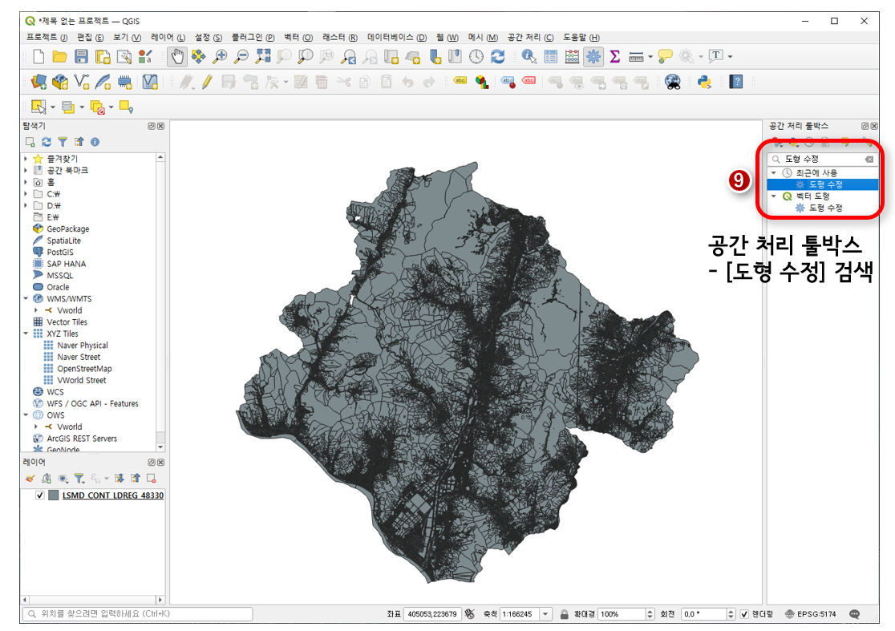Click the messages log speech bubble
Image resolution: width=895 pixels, height=631 pixels.
coord(854,614)
